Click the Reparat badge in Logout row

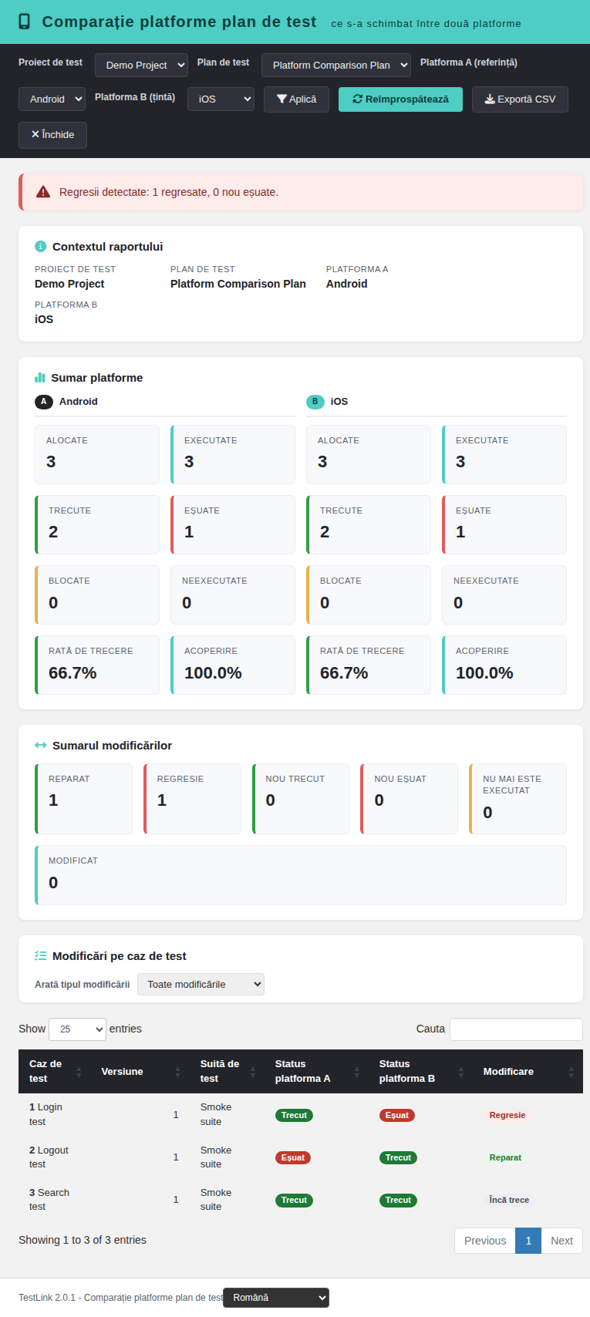pos(505,1157)
